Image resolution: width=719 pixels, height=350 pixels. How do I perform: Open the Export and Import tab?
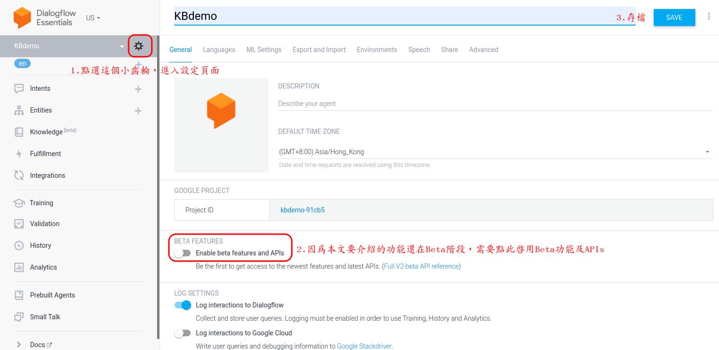[319, 50]
